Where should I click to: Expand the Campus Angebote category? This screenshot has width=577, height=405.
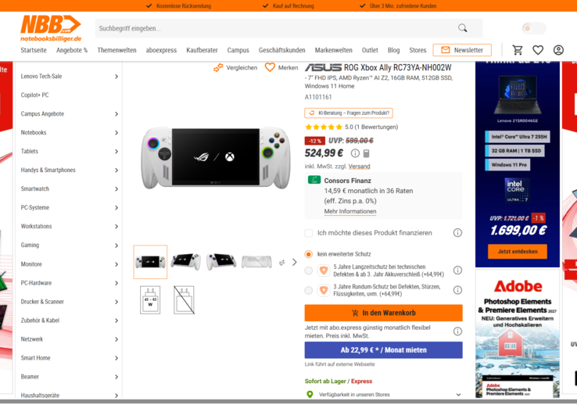(116, 114)
